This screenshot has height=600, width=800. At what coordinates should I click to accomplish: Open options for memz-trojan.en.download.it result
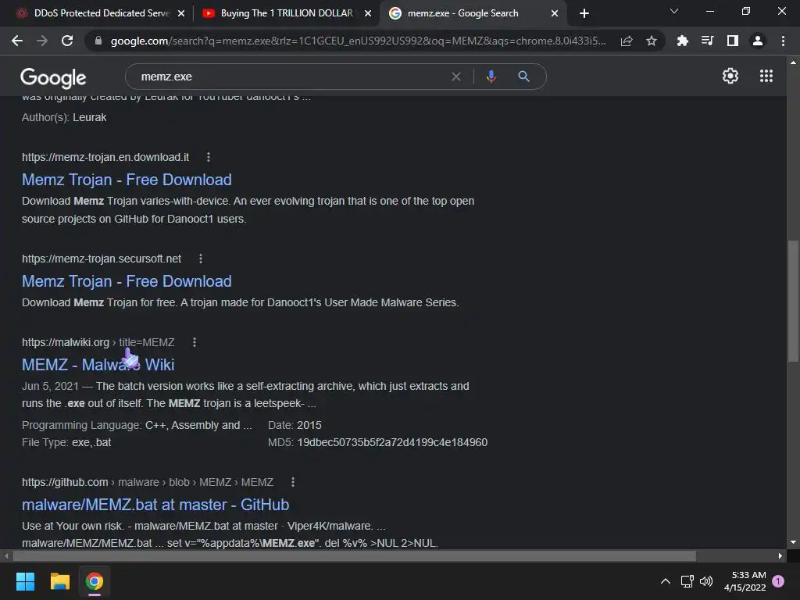coord(208,157)
